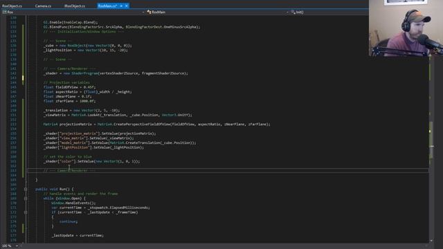Click the var currentTime = _stopwatch line
The image size is (443, 249).
(100, 207)
